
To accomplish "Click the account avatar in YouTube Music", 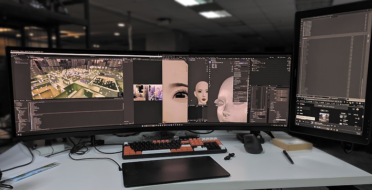I will (358, 109).
